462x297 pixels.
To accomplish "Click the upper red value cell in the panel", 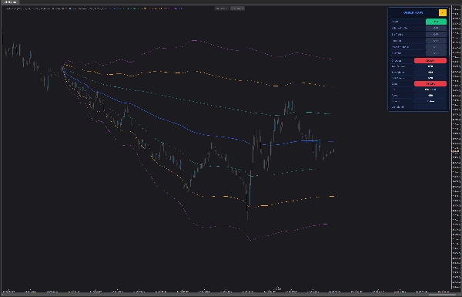I will point(430,60).
